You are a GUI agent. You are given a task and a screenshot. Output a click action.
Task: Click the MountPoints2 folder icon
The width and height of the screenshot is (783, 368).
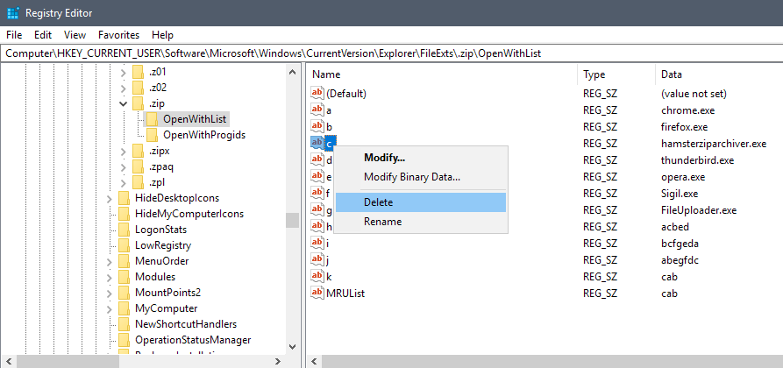tap(124, 293)
